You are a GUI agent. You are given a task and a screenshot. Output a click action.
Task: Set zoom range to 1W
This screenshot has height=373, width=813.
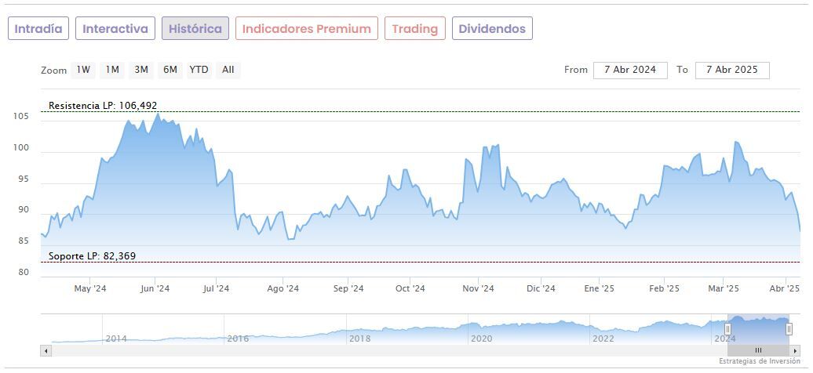point(83,70)
